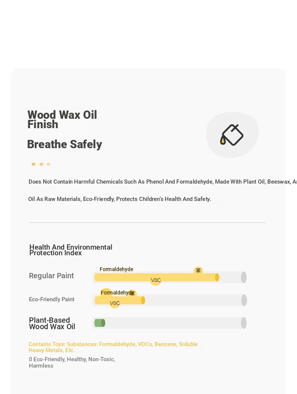Click the benzene badge on Regular Paint bar
297x394 pixels.
[x=198, y=271]
